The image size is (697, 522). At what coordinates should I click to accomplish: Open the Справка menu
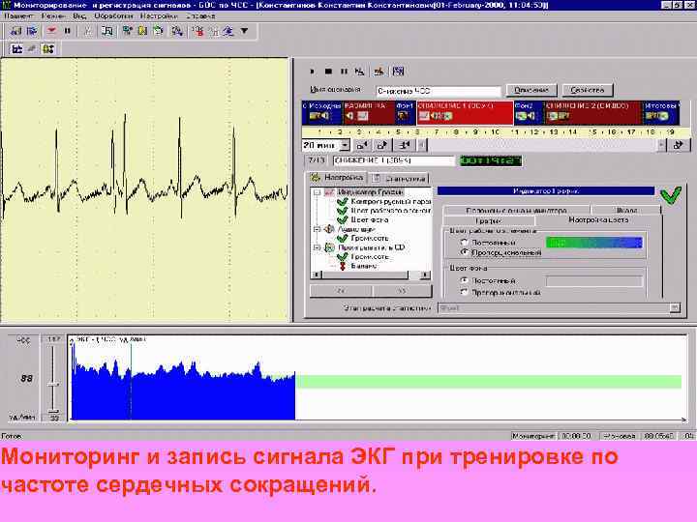(200, 16)
